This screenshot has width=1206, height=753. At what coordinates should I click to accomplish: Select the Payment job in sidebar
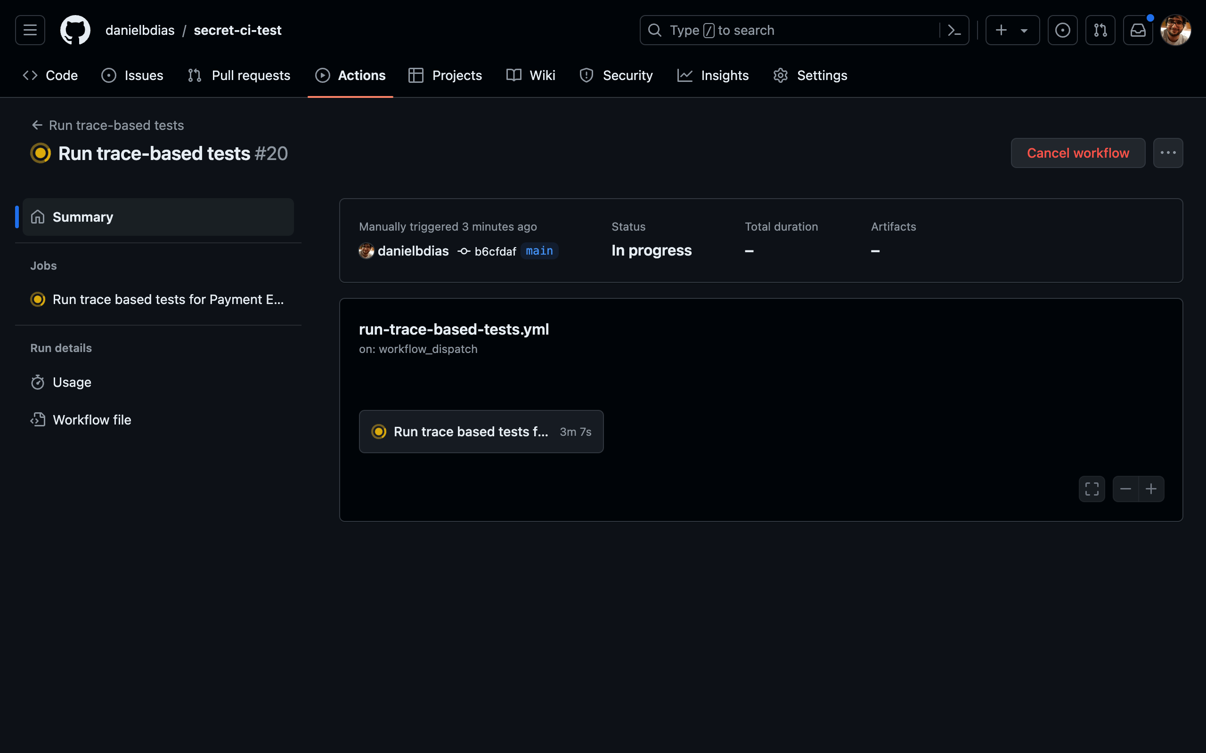pos(158,299)
